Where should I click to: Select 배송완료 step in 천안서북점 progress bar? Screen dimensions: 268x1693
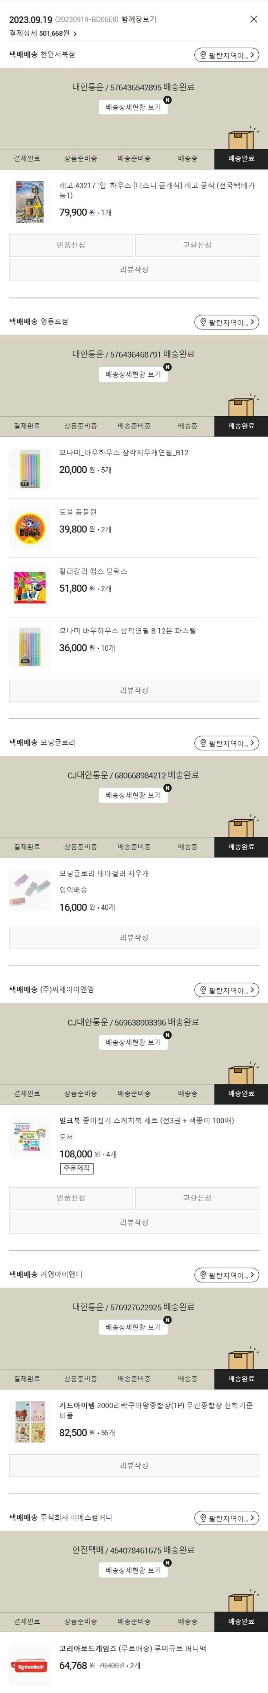coord(241,158)
